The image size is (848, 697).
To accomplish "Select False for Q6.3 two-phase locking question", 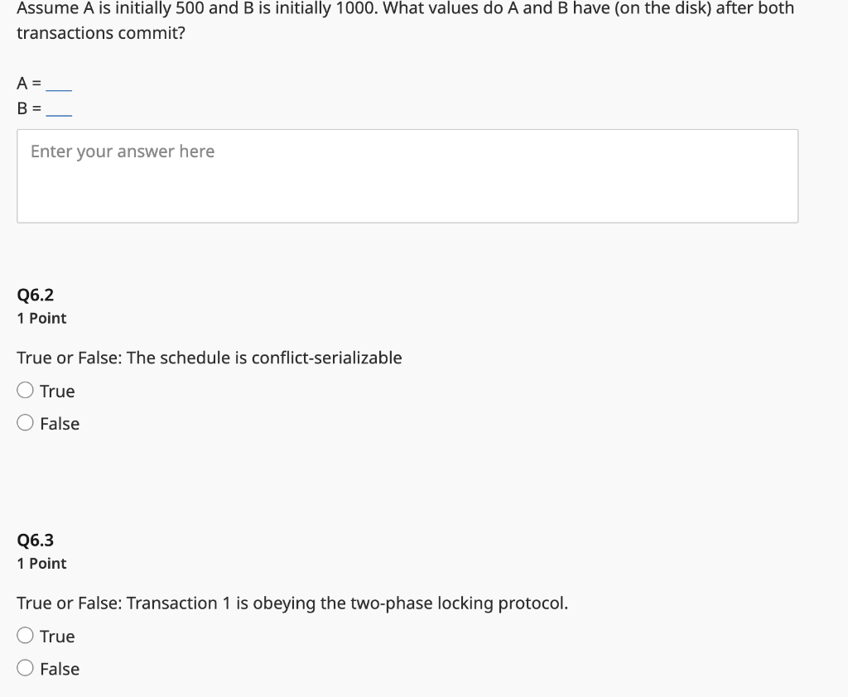I will click(25, 668).
